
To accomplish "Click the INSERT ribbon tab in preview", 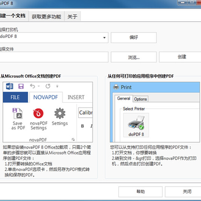I will (76, 97).
